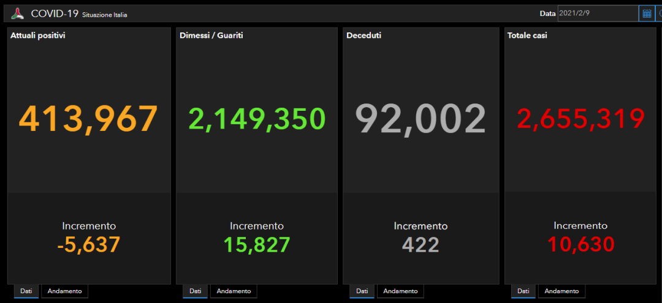
Task: Switch to Andamento tab under Attuali positivi
Action: pos(64,291)
